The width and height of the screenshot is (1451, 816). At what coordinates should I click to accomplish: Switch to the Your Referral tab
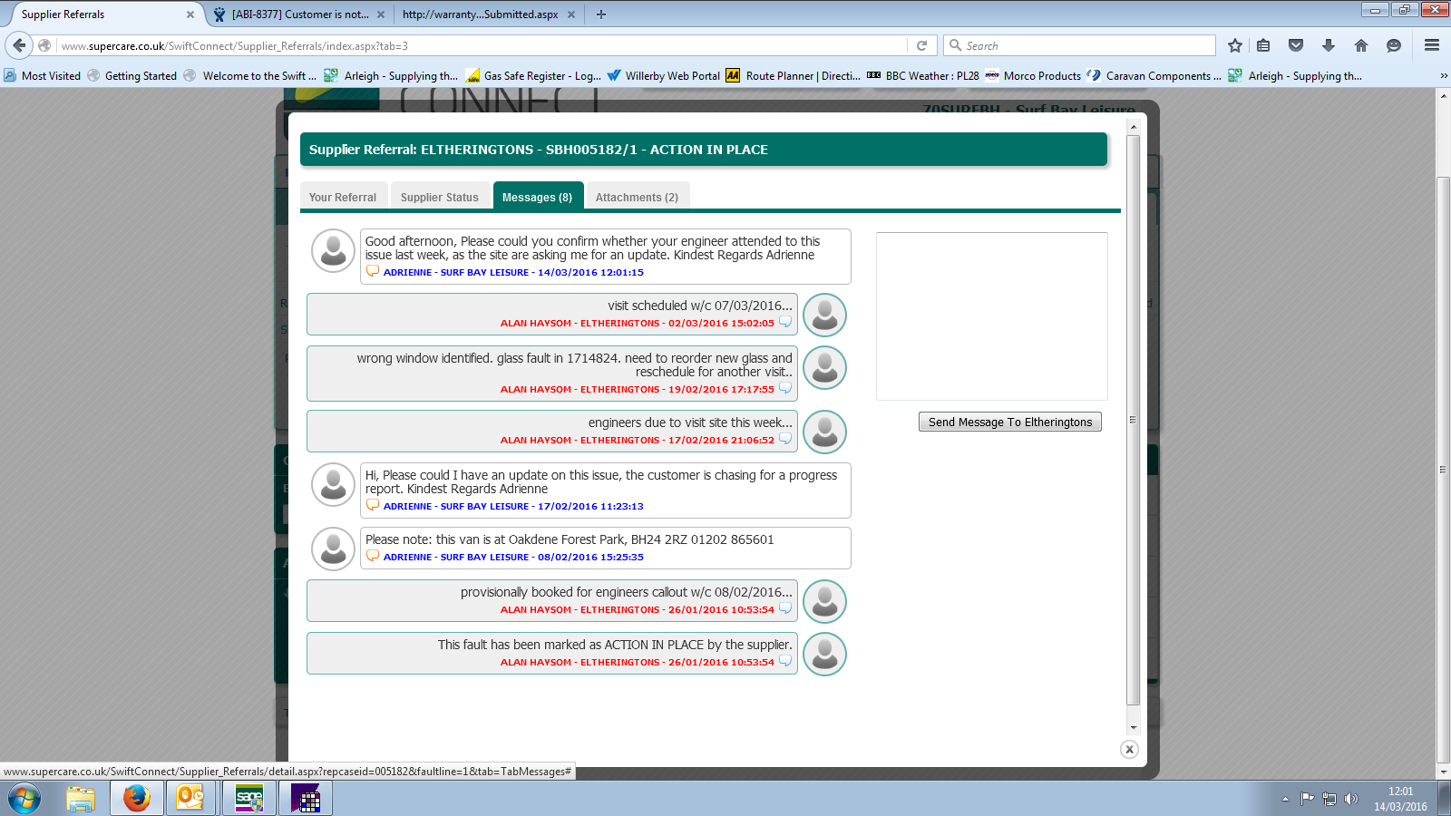(x=343, y=197)
